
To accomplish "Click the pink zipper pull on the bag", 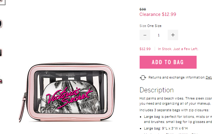I will point(22,109).
